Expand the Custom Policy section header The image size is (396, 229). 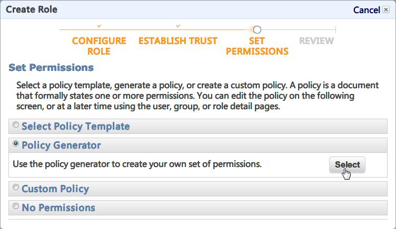tap(55, 189)
